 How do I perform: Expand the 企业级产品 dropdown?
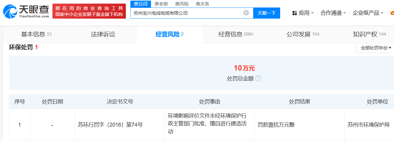coord(368,13)
